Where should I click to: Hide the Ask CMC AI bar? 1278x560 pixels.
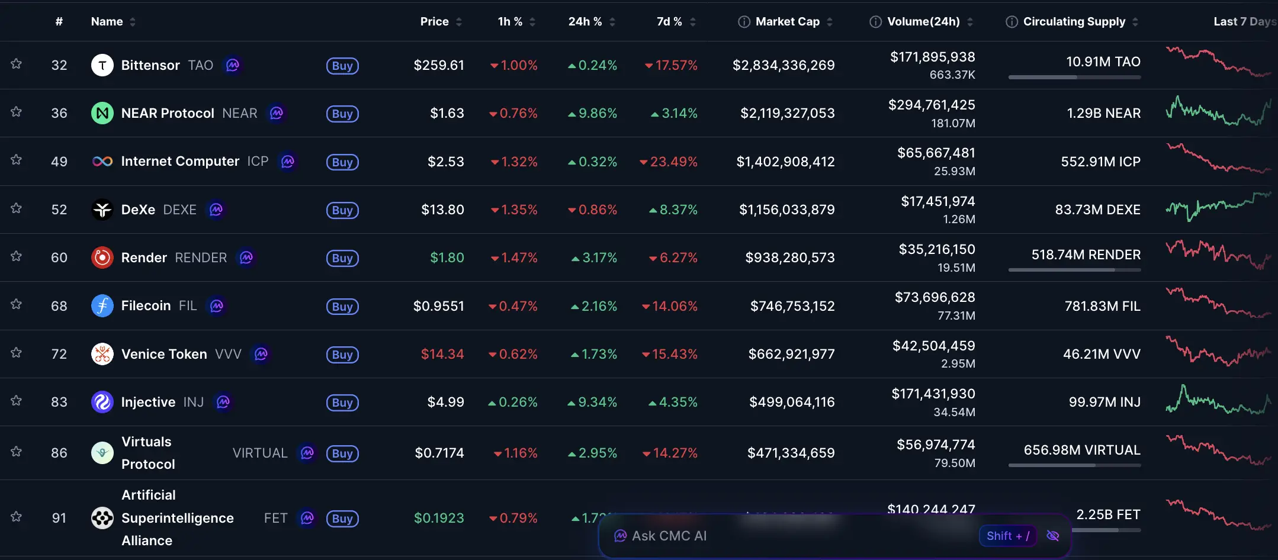pos(1053,536)
